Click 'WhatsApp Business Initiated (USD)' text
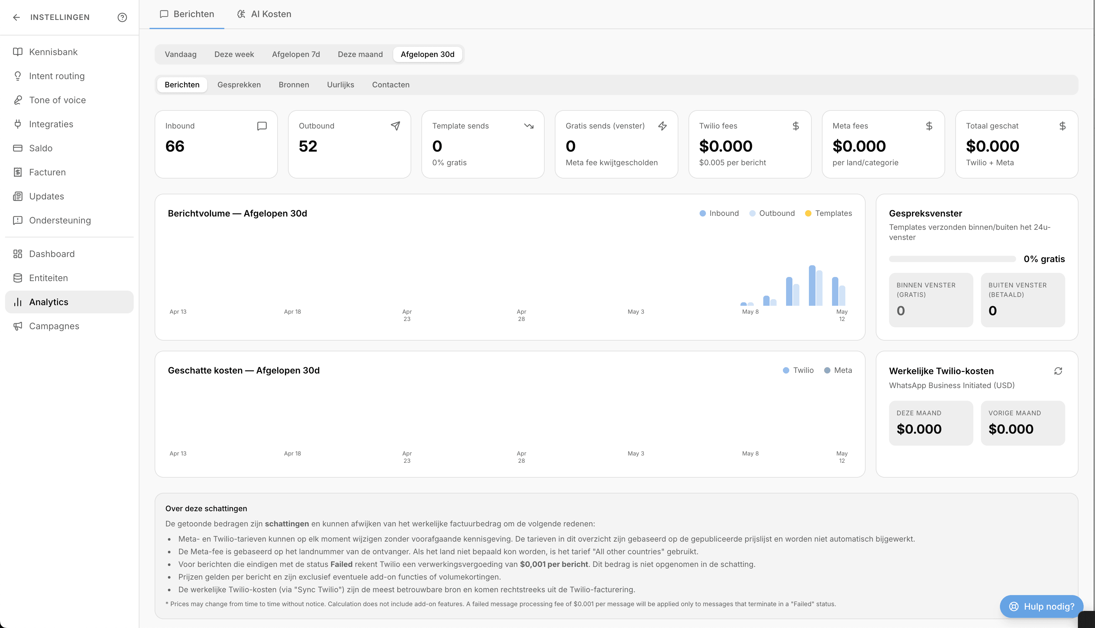The image size is (1095, 628). pyautogui.click(x=952, y=386)
